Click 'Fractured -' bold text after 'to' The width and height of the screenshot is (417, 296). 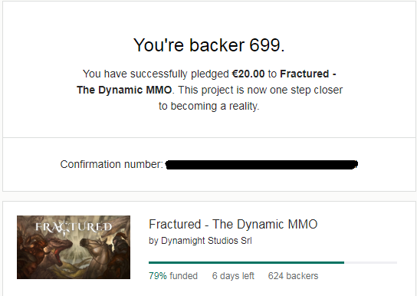point(308,74)
